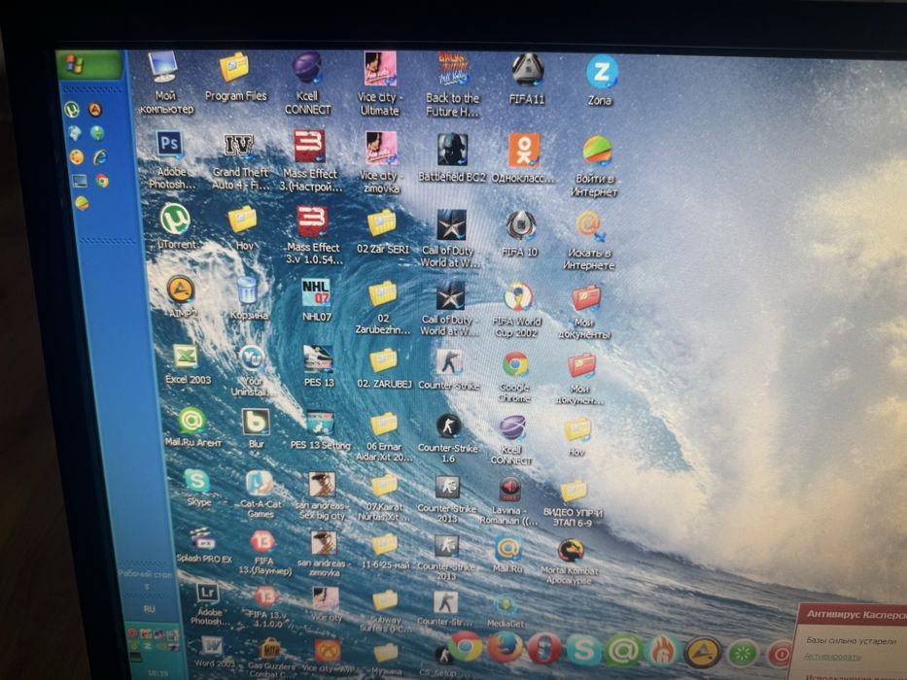Screen dimensions: 907x680
Task: Open the Корзина recycle bin
Action: click(249, 298)
